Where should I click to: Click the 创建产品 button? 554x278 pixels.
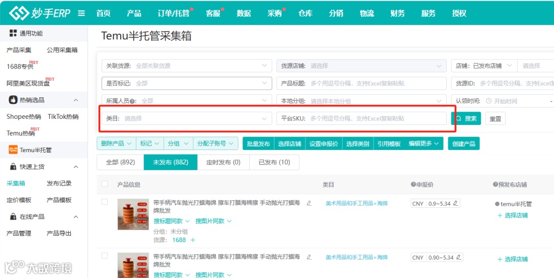click(464, 143)
